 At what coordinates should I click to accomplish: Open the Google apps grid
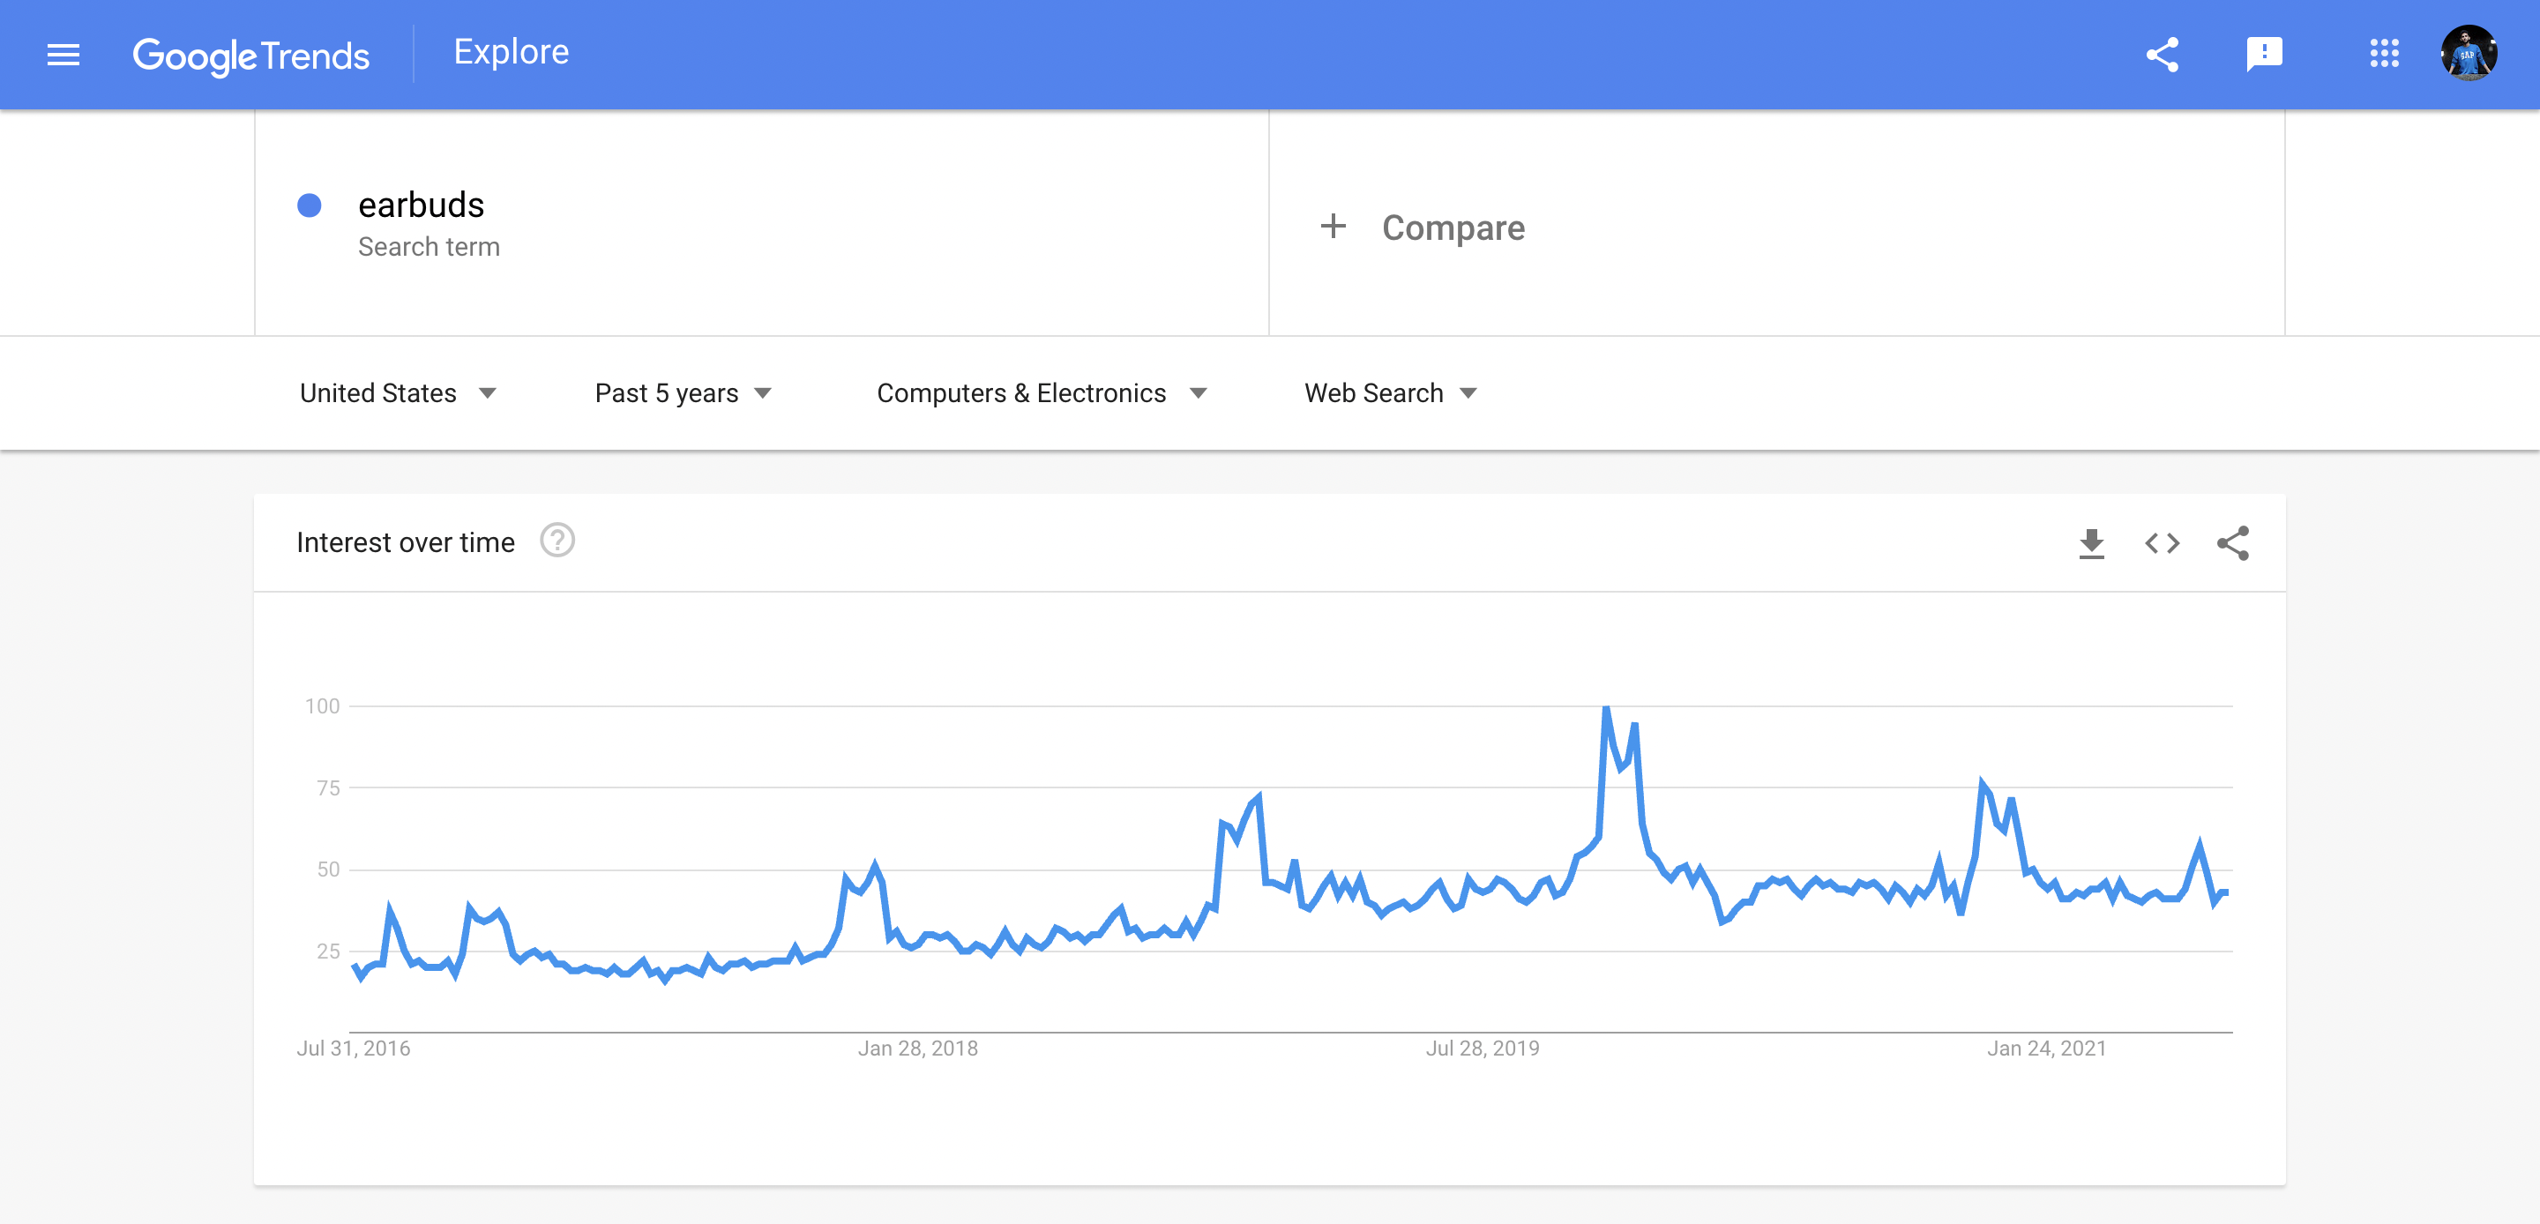[x=2384, y=53]
